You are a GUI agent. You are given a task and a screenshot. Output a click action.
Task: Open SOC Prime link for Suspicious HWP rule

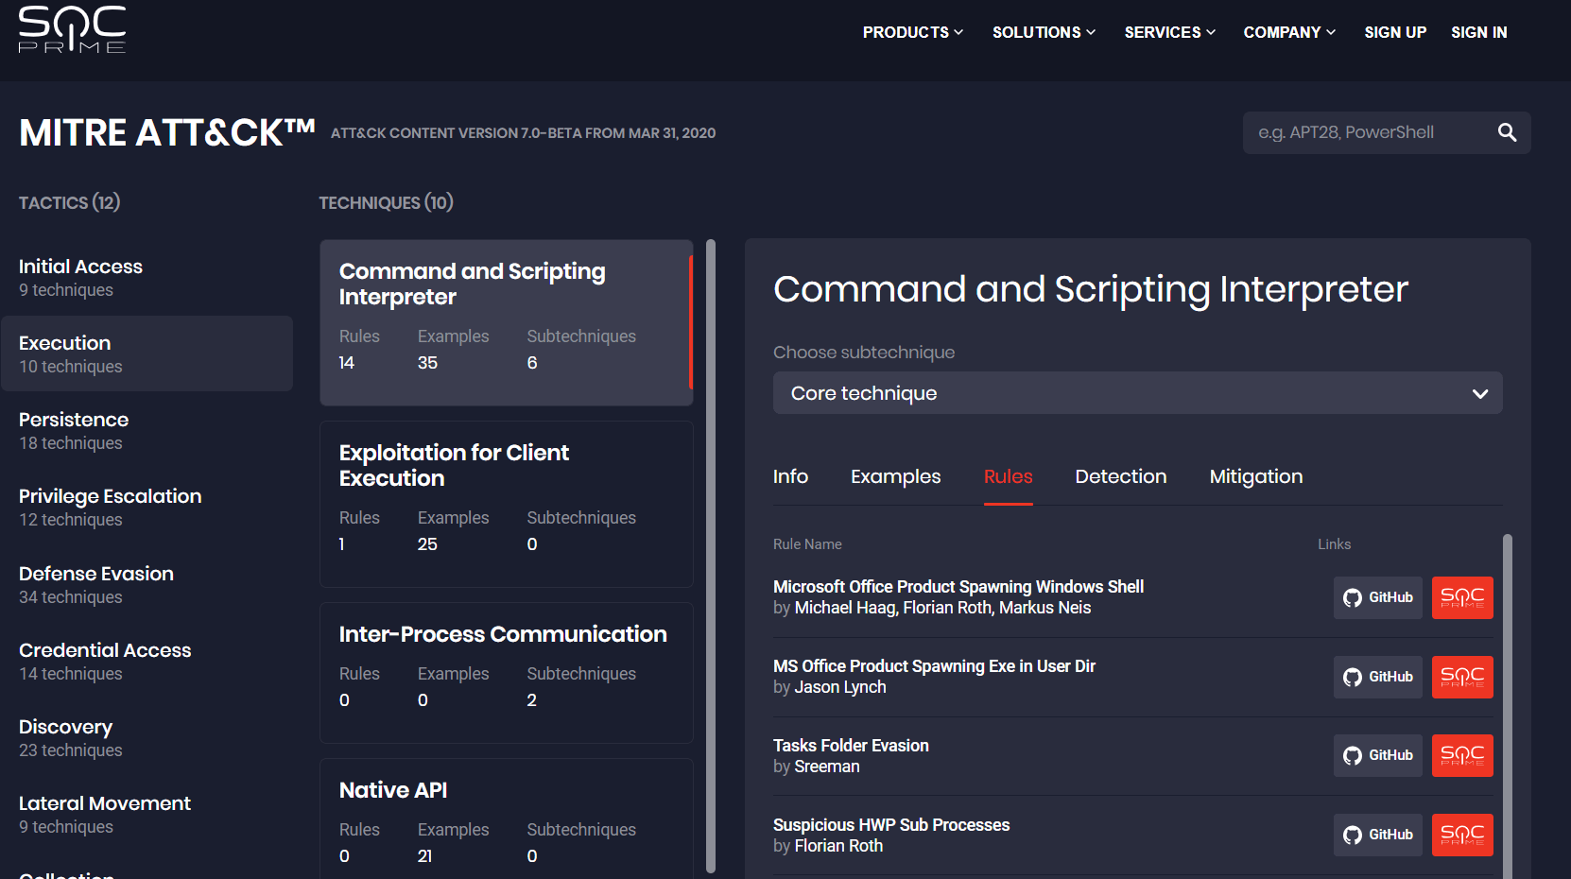(x=1461, y=835)
